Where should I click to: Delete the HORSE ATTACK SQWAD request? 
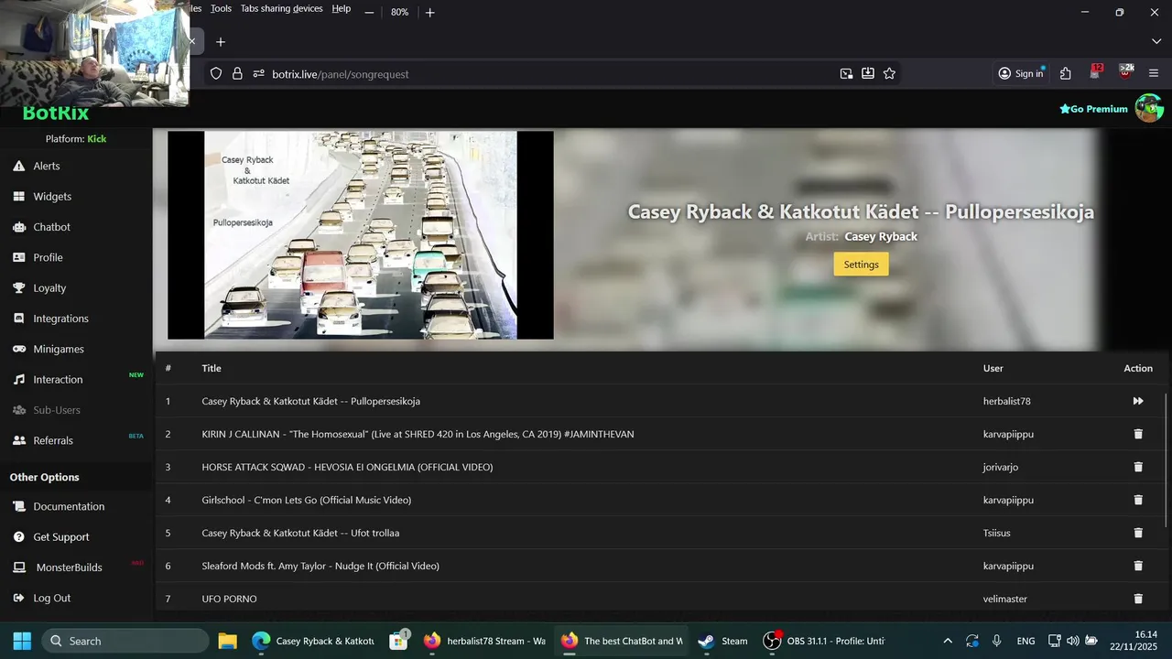coord(1138,467)
